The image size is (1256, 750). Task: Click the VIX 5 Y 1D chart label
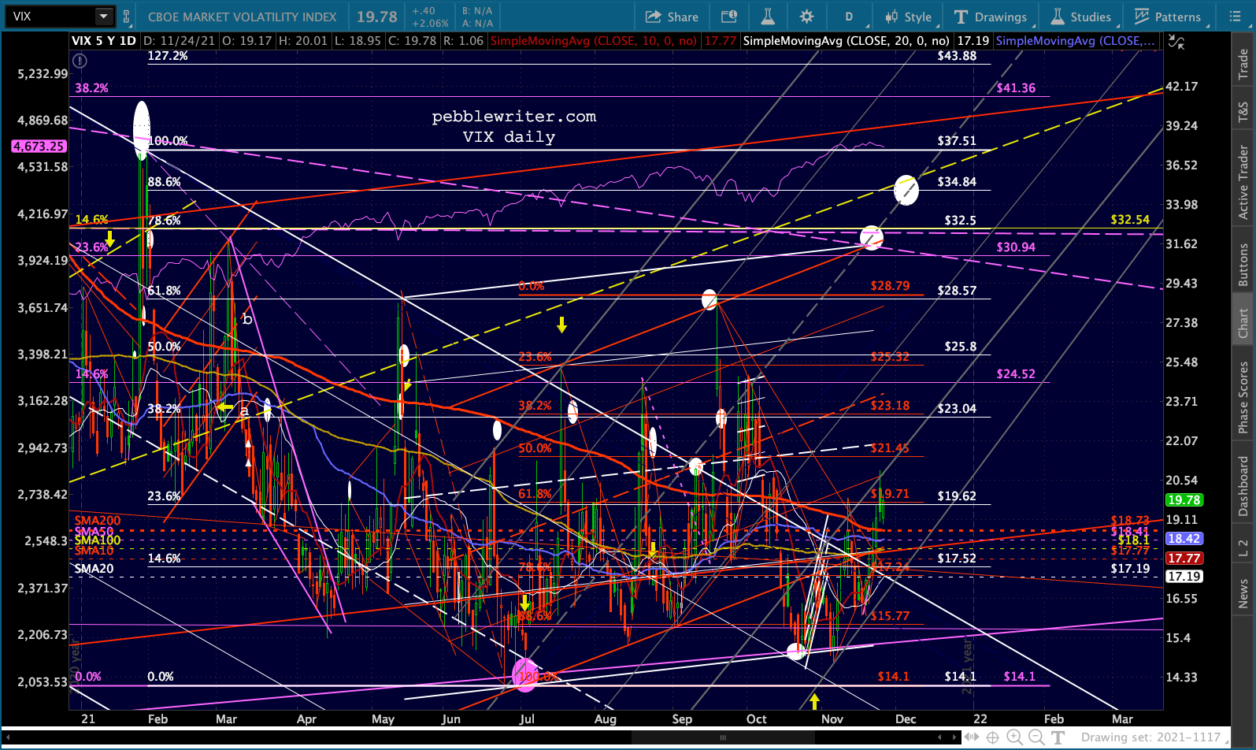point(104,41)
